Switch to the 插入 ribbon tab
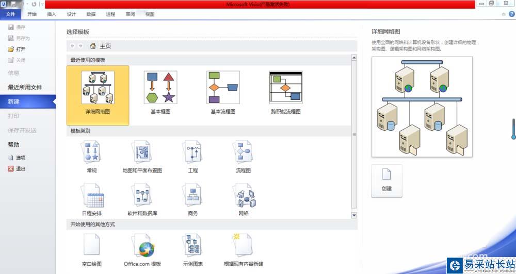516x274 pixels. pos(52,14)
